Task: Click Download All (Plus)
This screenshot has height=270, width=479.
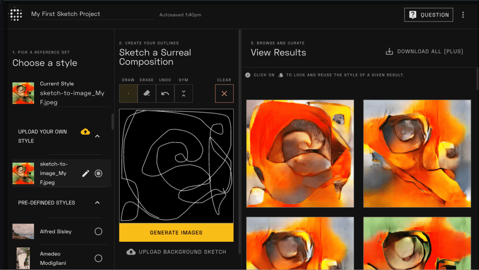Action: [424, 52]
